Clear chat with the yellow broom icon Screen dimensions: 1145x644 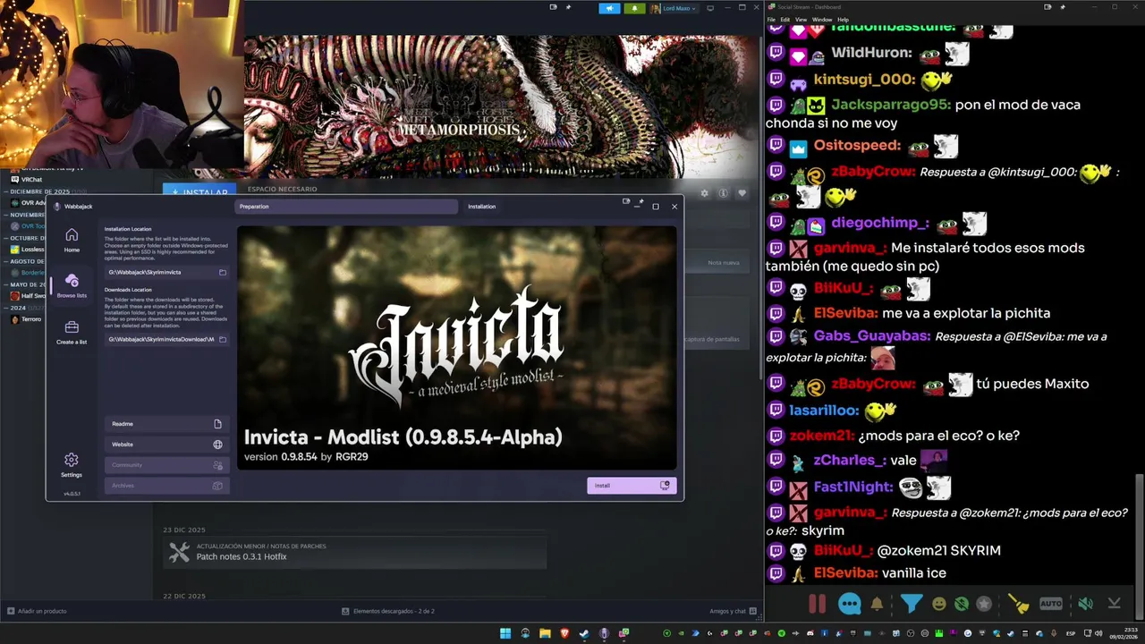point(1020,604)
